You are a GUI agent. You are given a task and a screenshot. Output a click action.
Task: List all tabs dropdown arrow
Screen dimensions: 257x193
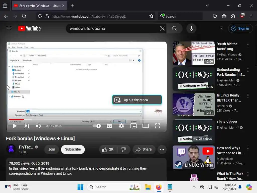point(207,6)
